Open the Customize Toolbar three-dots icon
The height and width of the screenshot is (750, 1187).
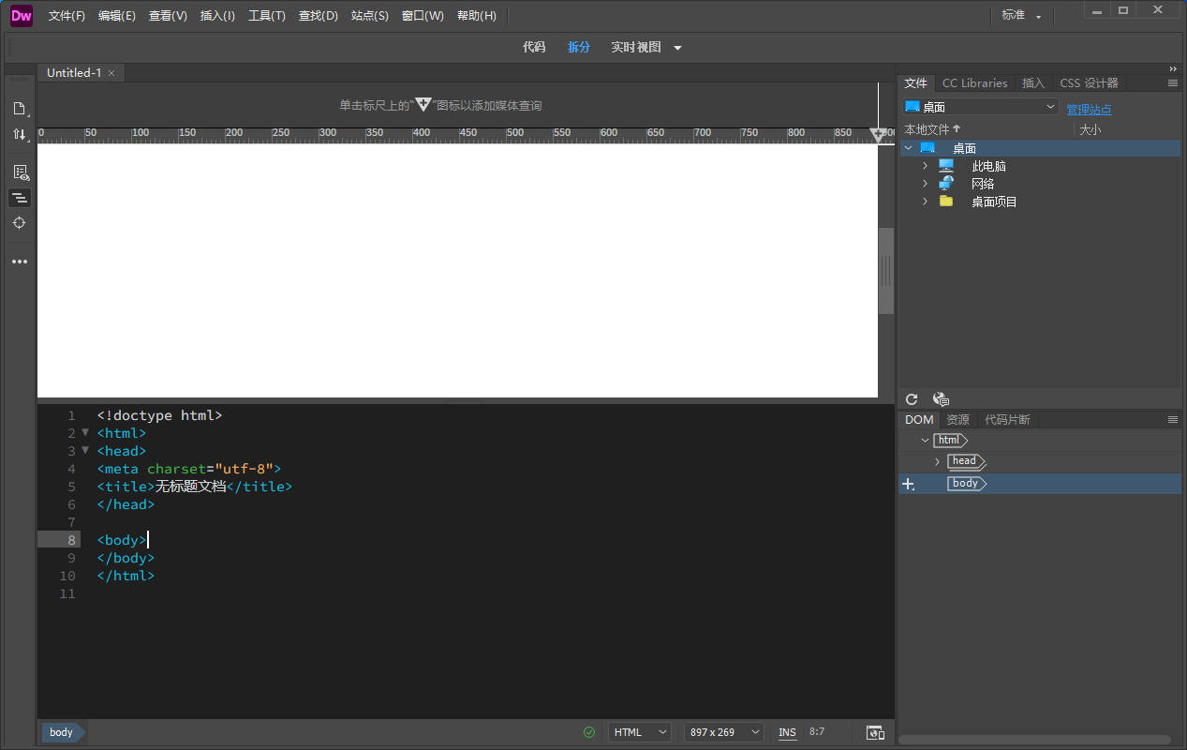(x=19, y=262)
